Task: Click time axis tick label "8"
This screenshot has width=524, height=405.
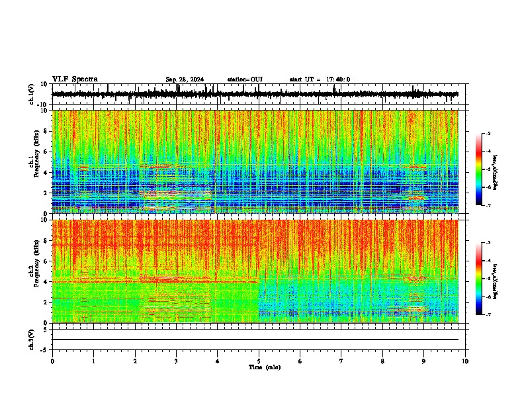Action: [382, 361]
